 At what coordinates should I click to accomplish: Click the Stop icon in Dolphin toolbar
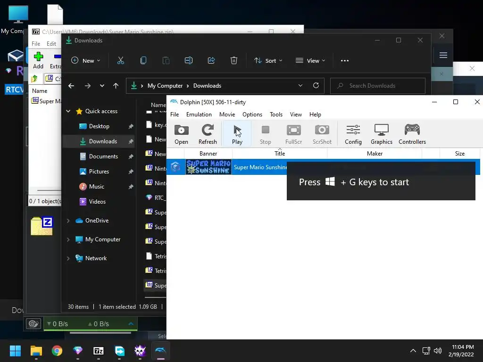[265, 134]
